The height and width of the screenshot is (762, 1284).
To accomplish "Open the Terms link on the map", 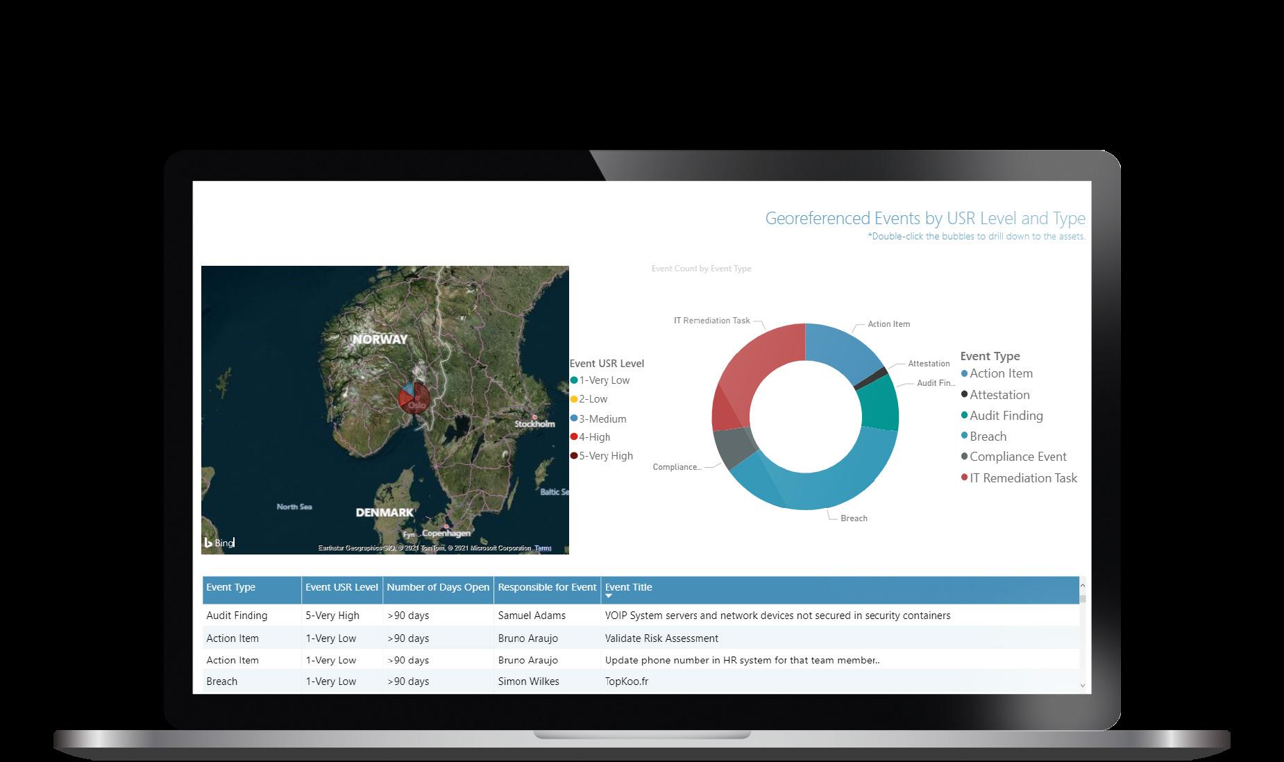I will coord(543,548).
